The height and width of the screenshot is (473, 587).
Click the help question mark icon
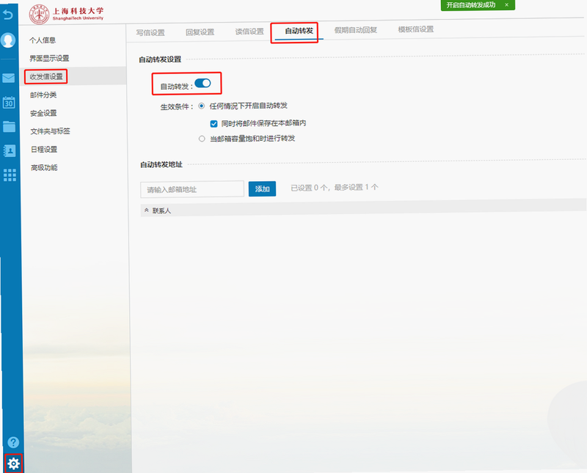point(13,442)
